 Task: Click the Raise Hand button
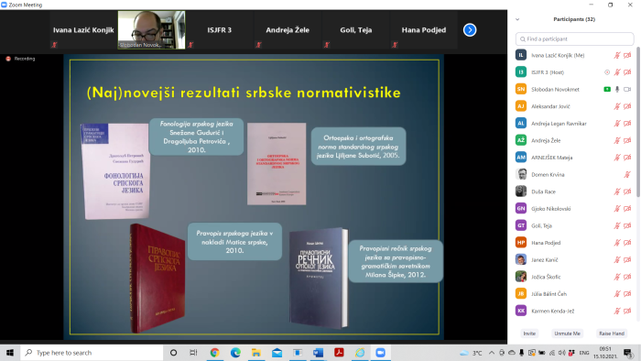pos(612,334)
